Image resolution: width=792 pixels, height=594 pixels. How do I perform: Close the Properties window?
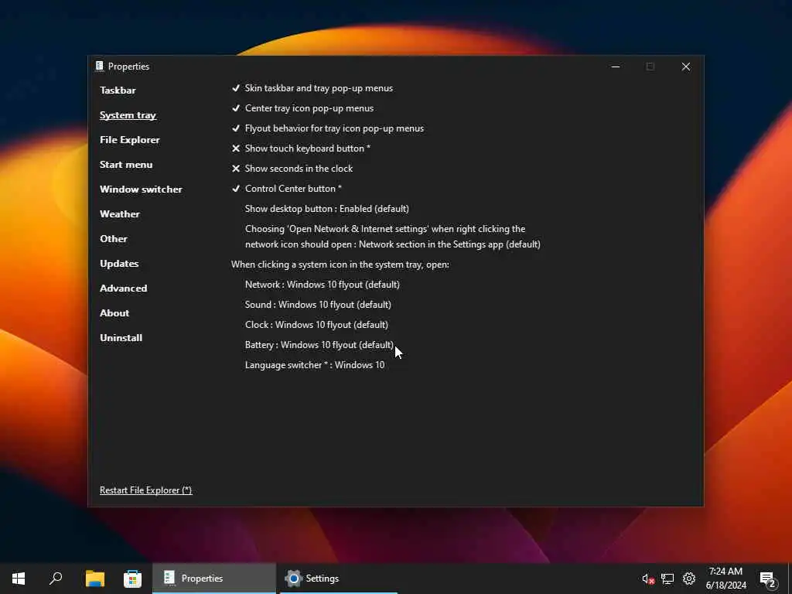click(686, 67)
